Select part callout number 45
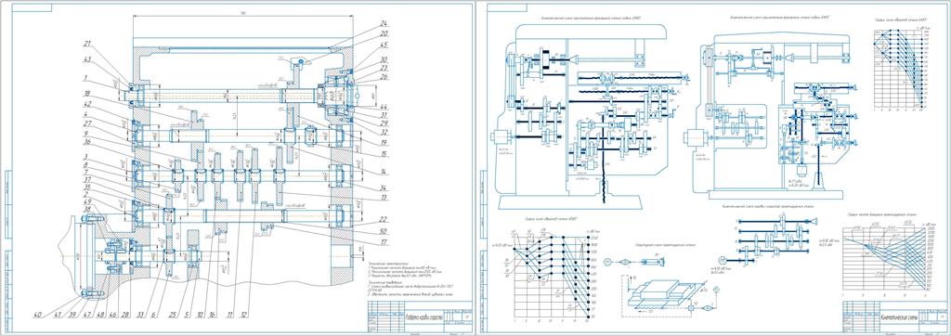Screen dimensions: 951x336 (x=384, y=45)
